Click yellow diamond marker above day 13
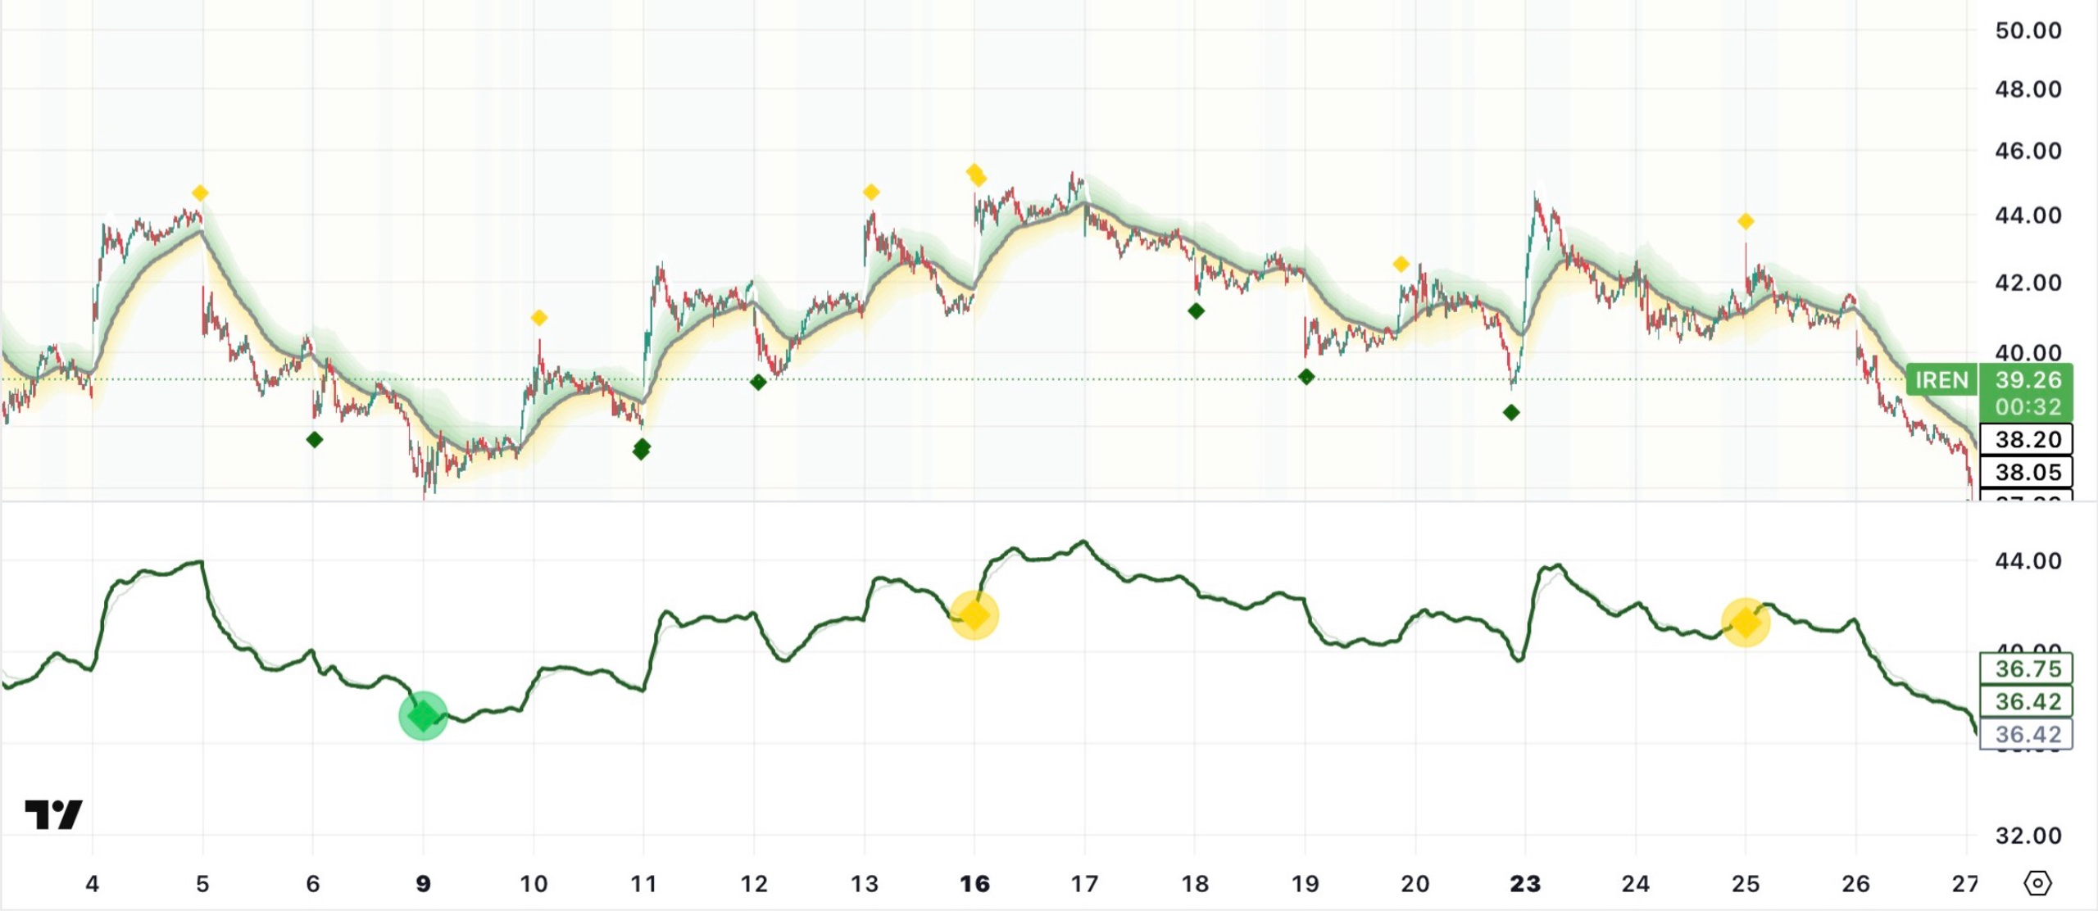Screen dimensions: 2098x911 tap(871, 193)
